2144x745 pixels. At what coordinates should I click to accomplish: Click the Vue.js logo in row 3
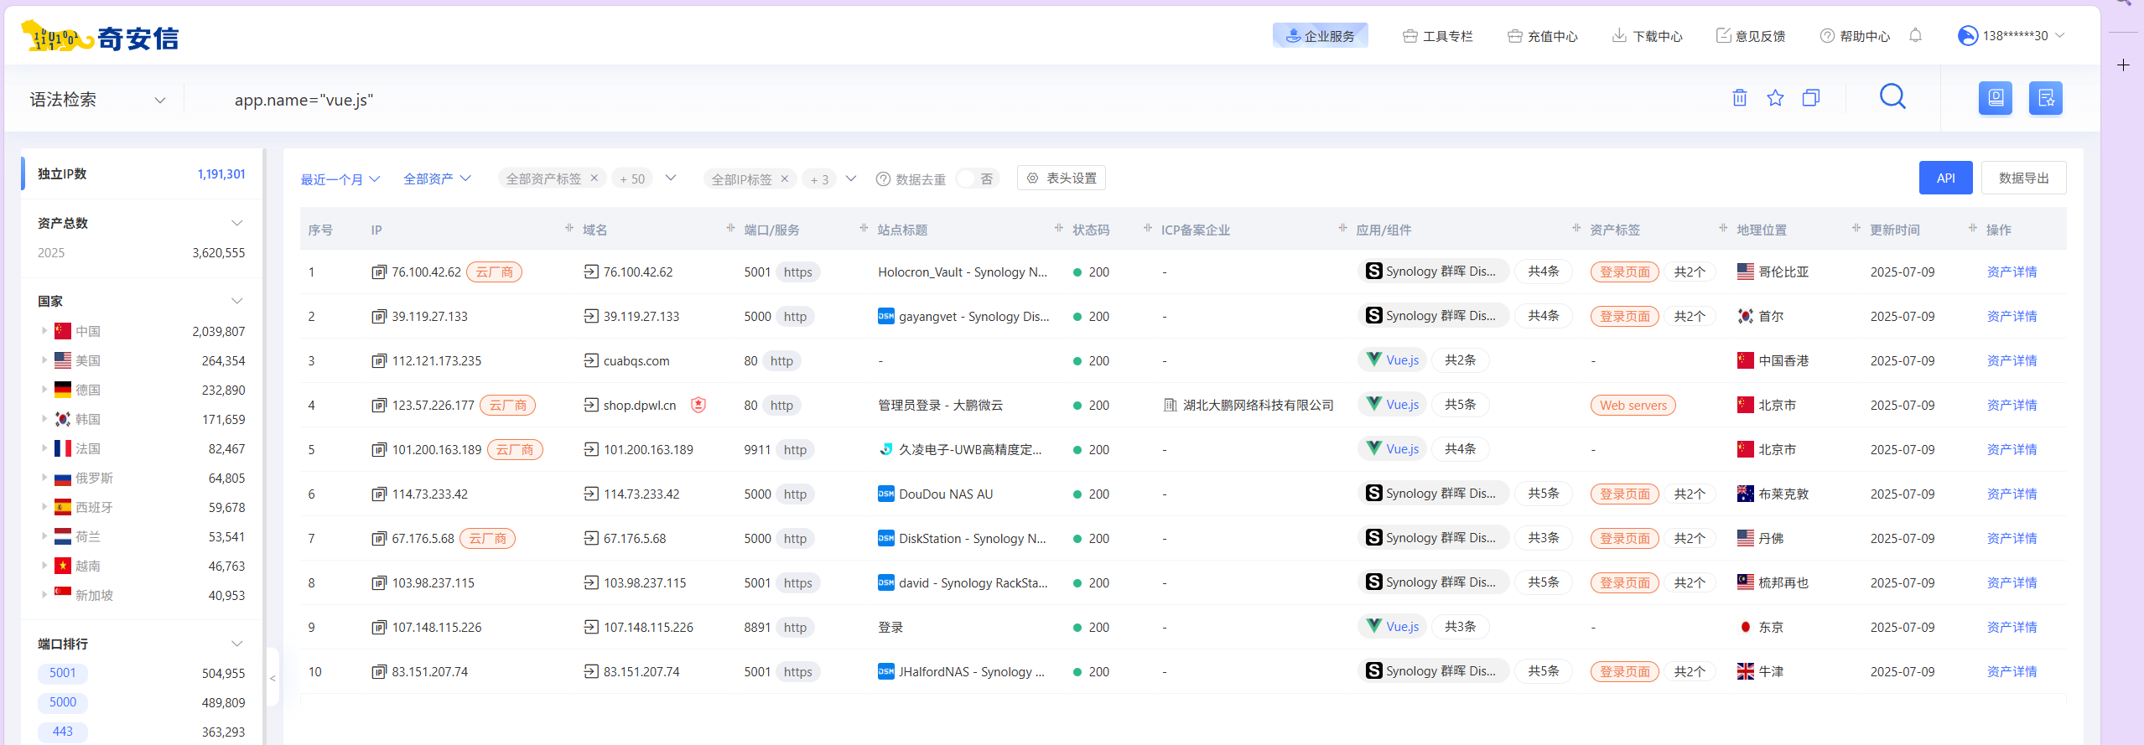click(1373, 360)
